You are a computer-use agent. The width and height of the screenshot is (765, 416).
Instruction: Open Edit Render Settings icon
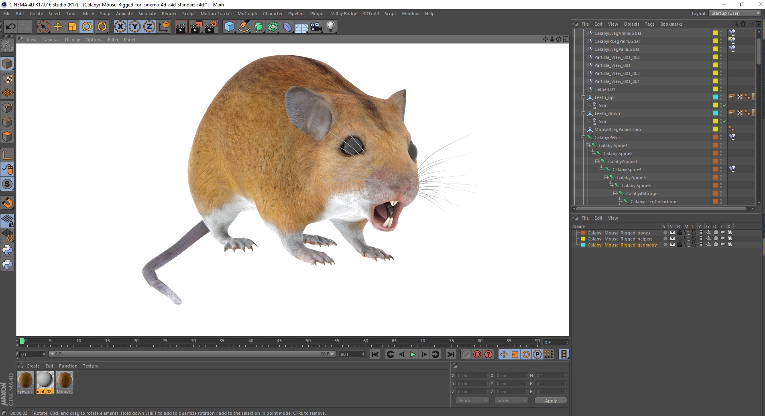click(x=211, y=27)
